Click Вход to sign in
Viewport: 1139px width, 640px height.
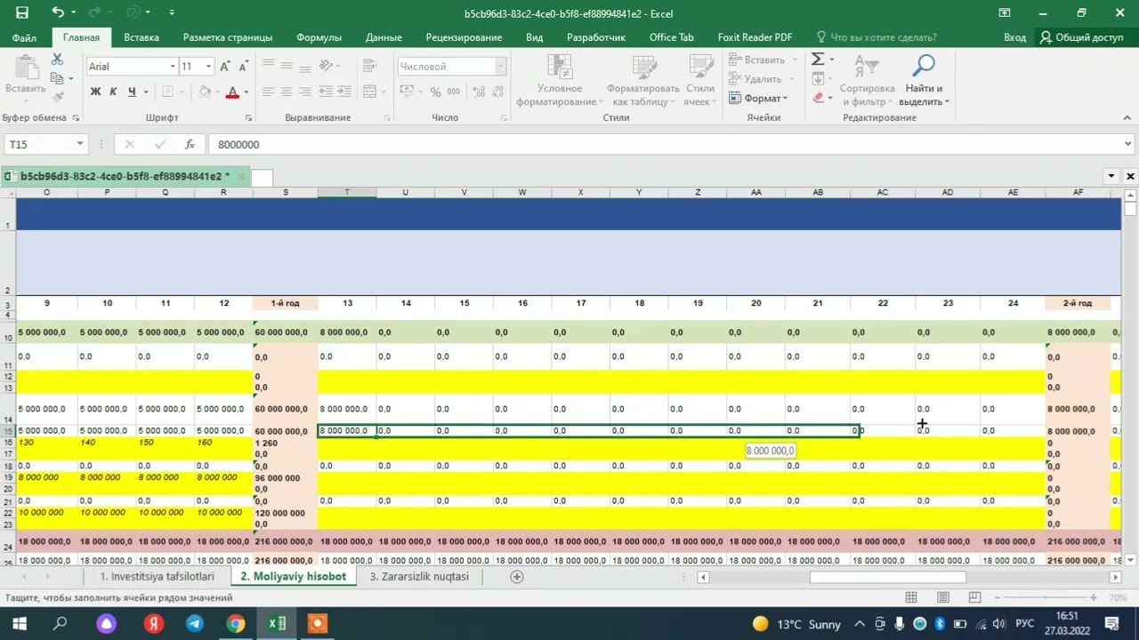pyautogui.click(x=1014, y=37)
